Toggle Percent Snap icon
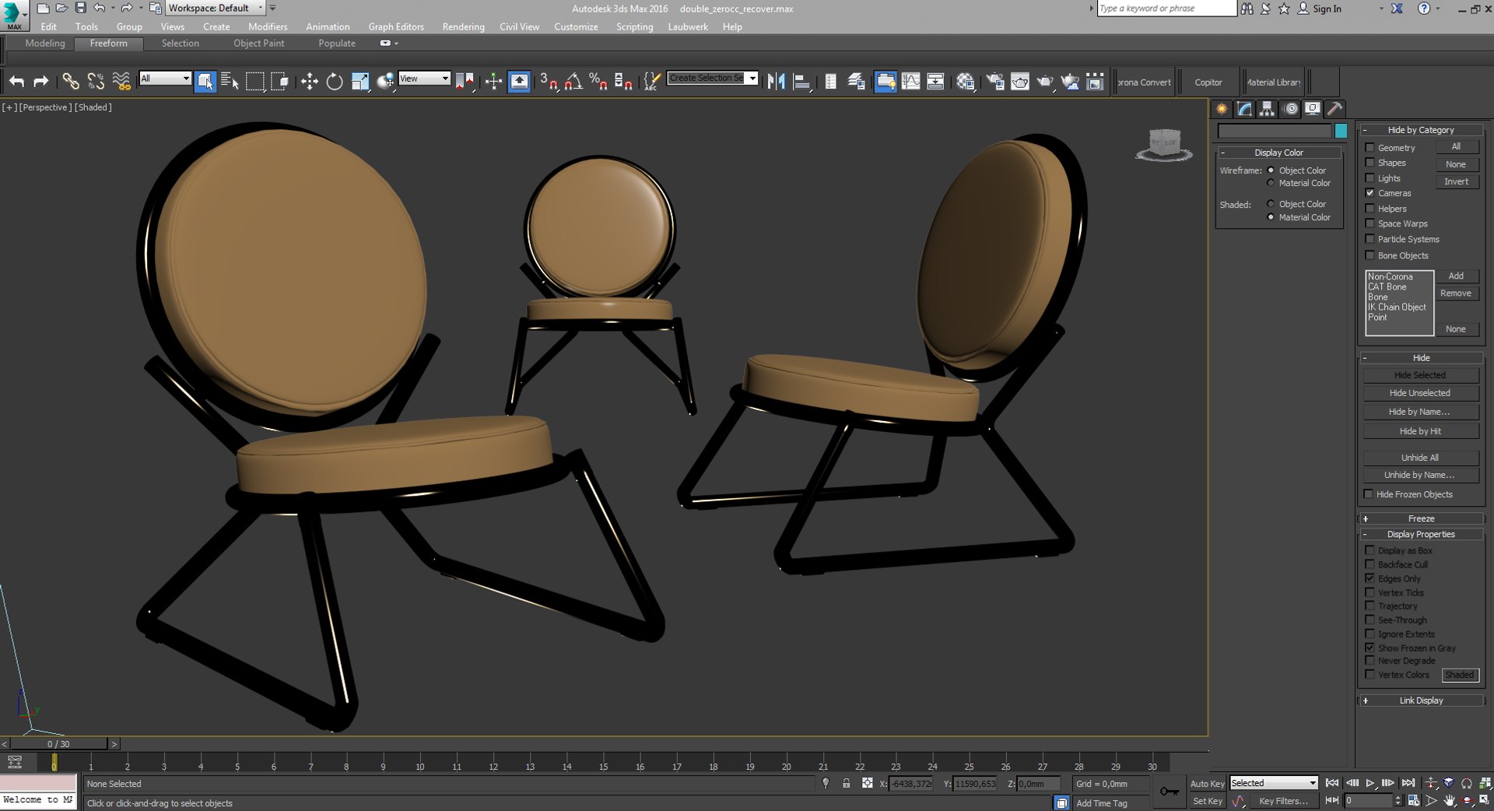This screenshot has height=811, width=1494. pos(598,81)
